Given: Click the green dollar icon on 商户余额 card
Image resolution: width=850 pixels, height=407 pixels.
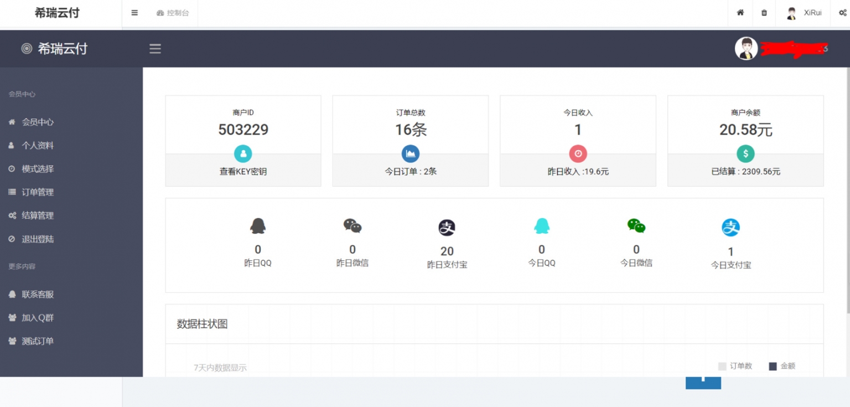Looking at the screenshot, I should click(x=745, y=153).
